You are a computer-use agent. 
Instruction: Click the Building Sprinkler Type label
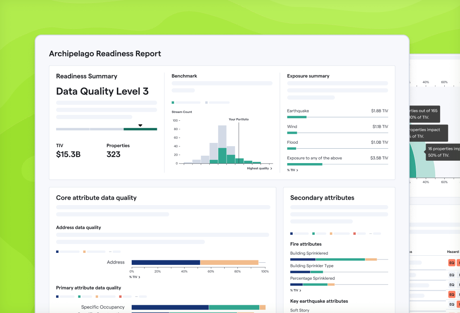click(x=312, y=266)
